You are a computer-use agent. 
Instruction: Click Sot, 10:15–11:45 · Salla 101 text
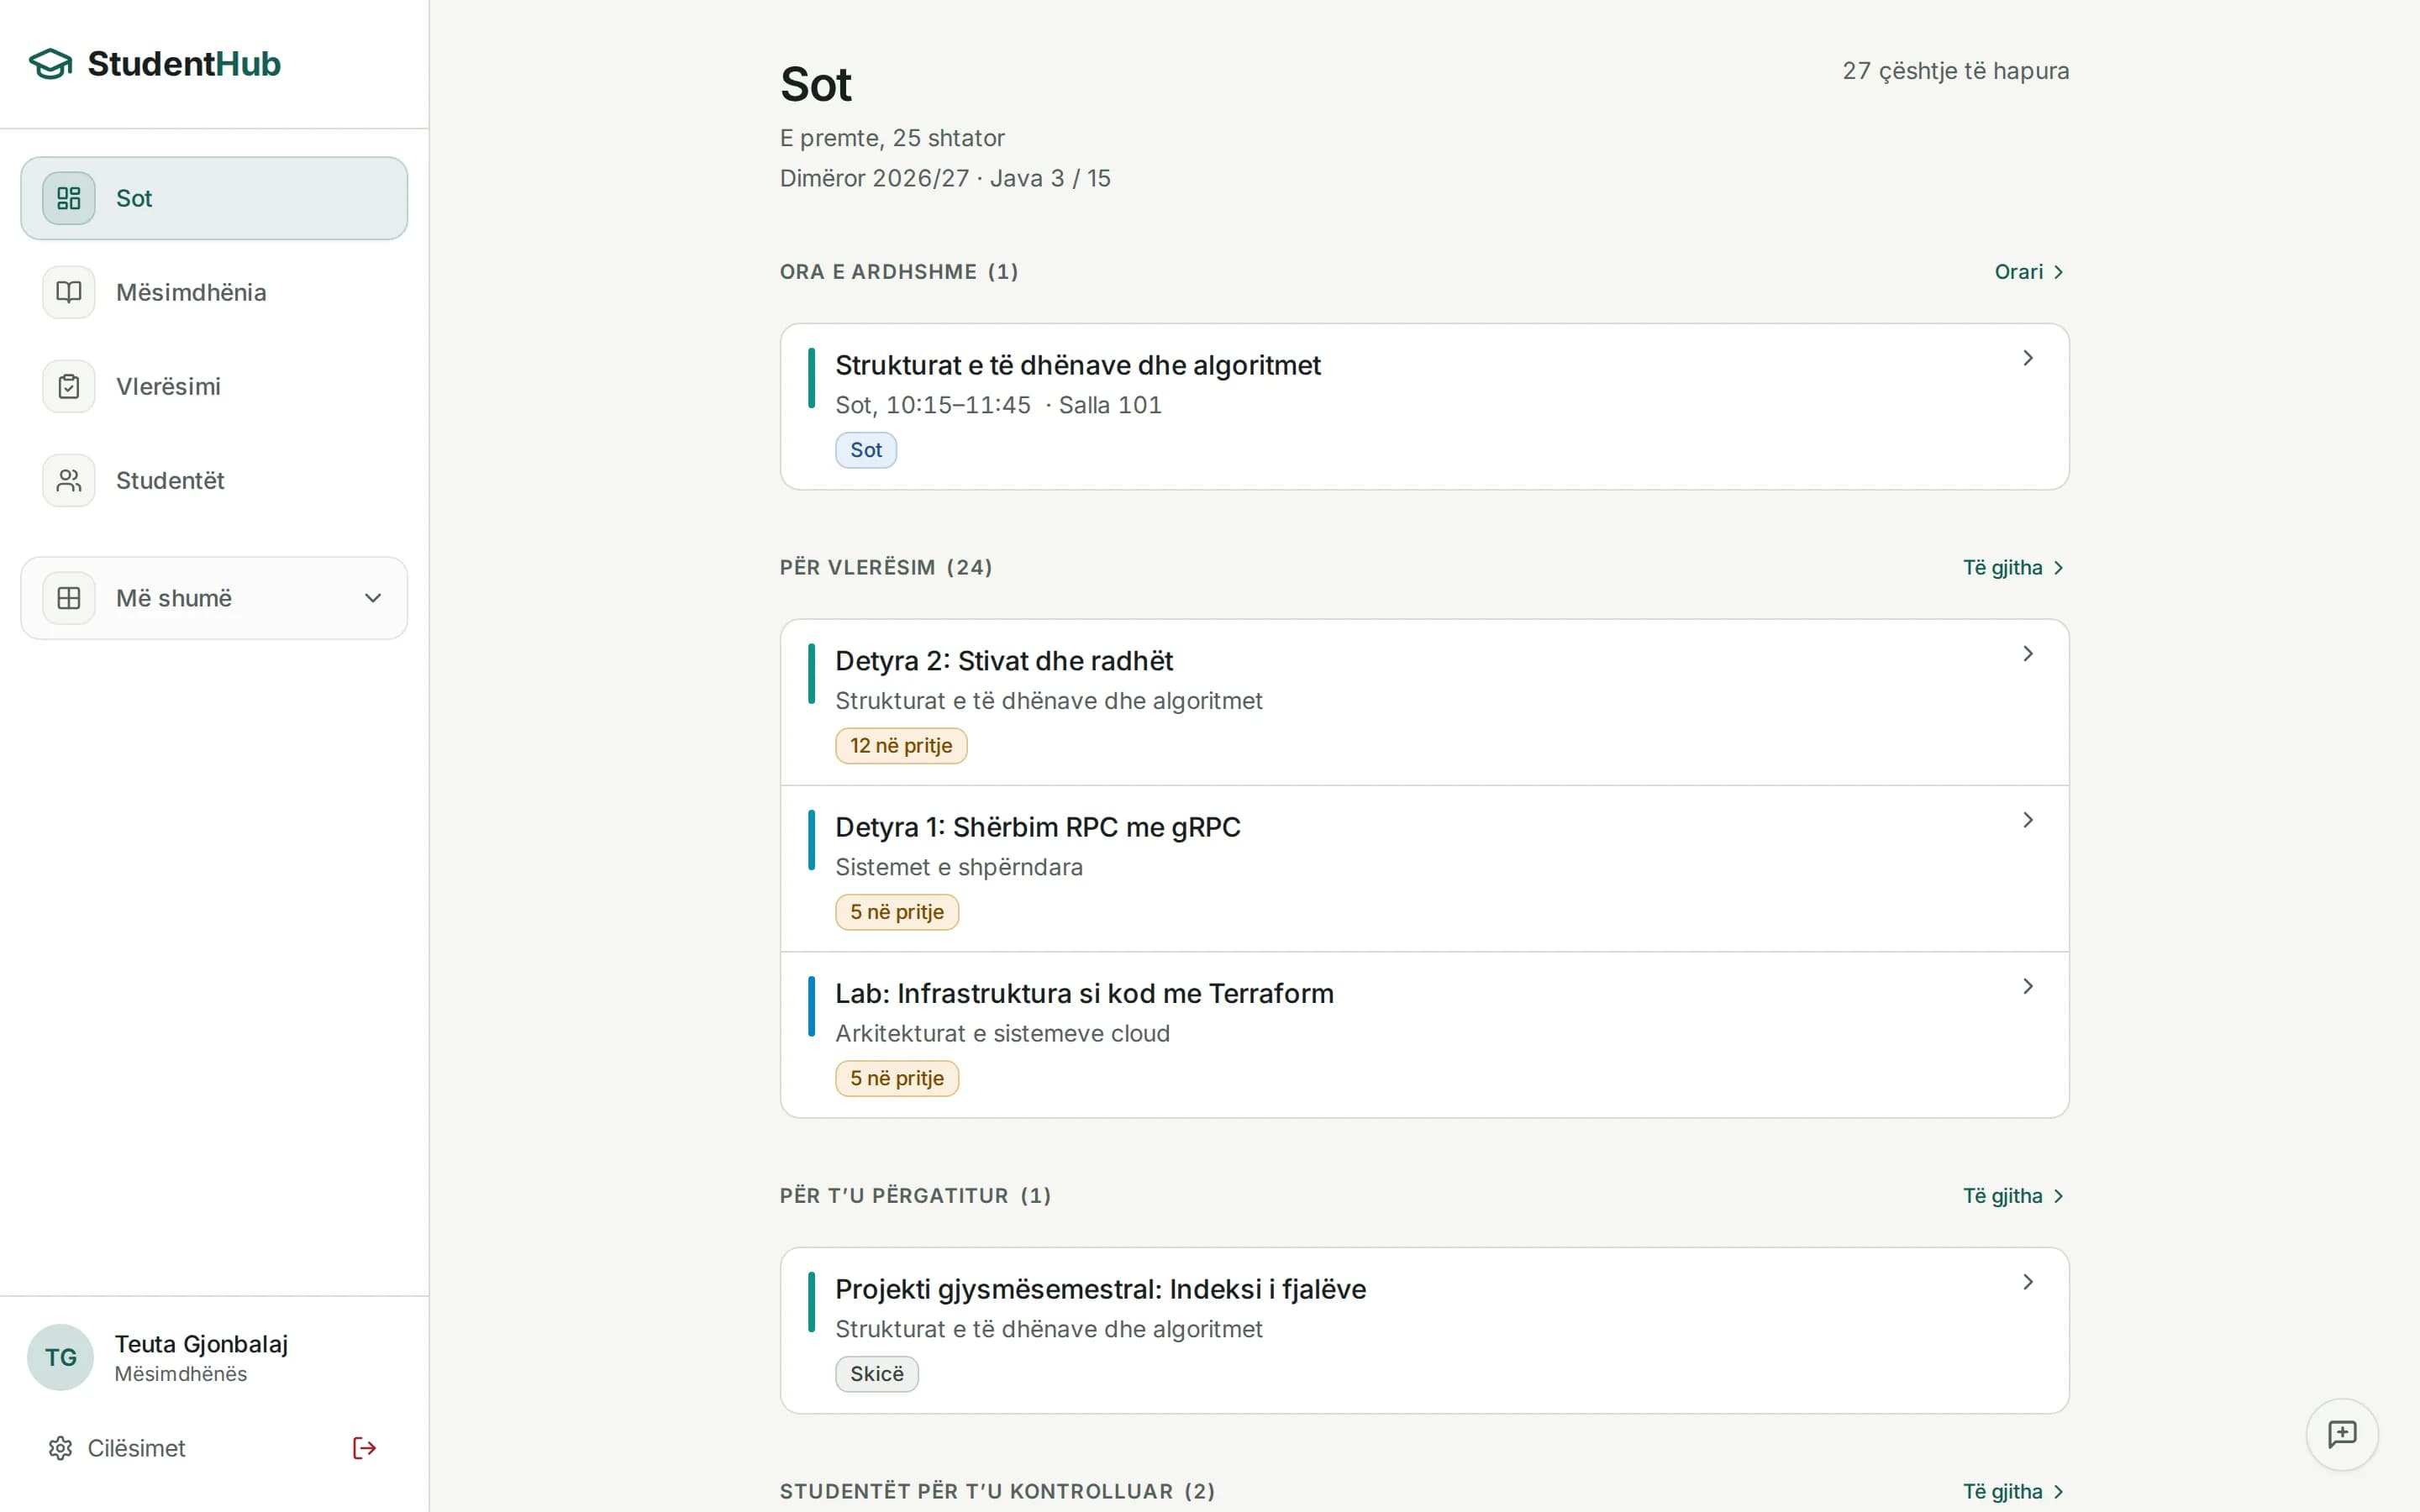[998, 405]
